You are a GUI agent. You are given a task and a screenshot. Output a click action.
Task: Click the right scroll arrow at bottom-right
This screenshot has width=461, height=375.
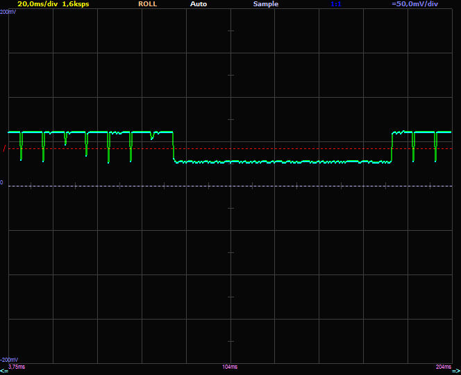click(x=455, y=371)
